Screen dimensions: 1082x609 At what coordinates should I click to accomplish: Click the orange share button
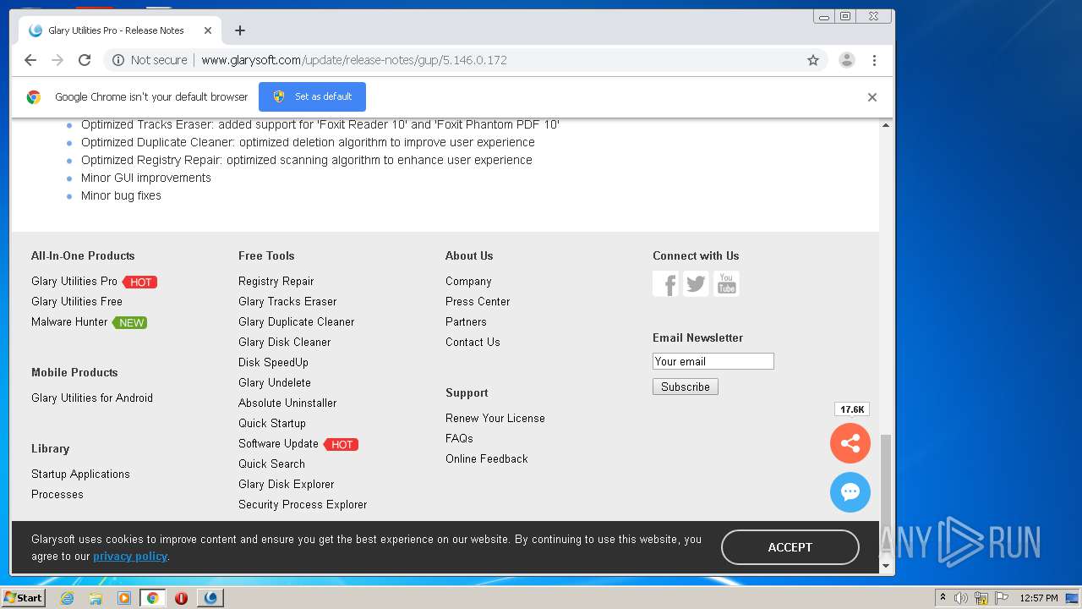click(x=850, y=443)
